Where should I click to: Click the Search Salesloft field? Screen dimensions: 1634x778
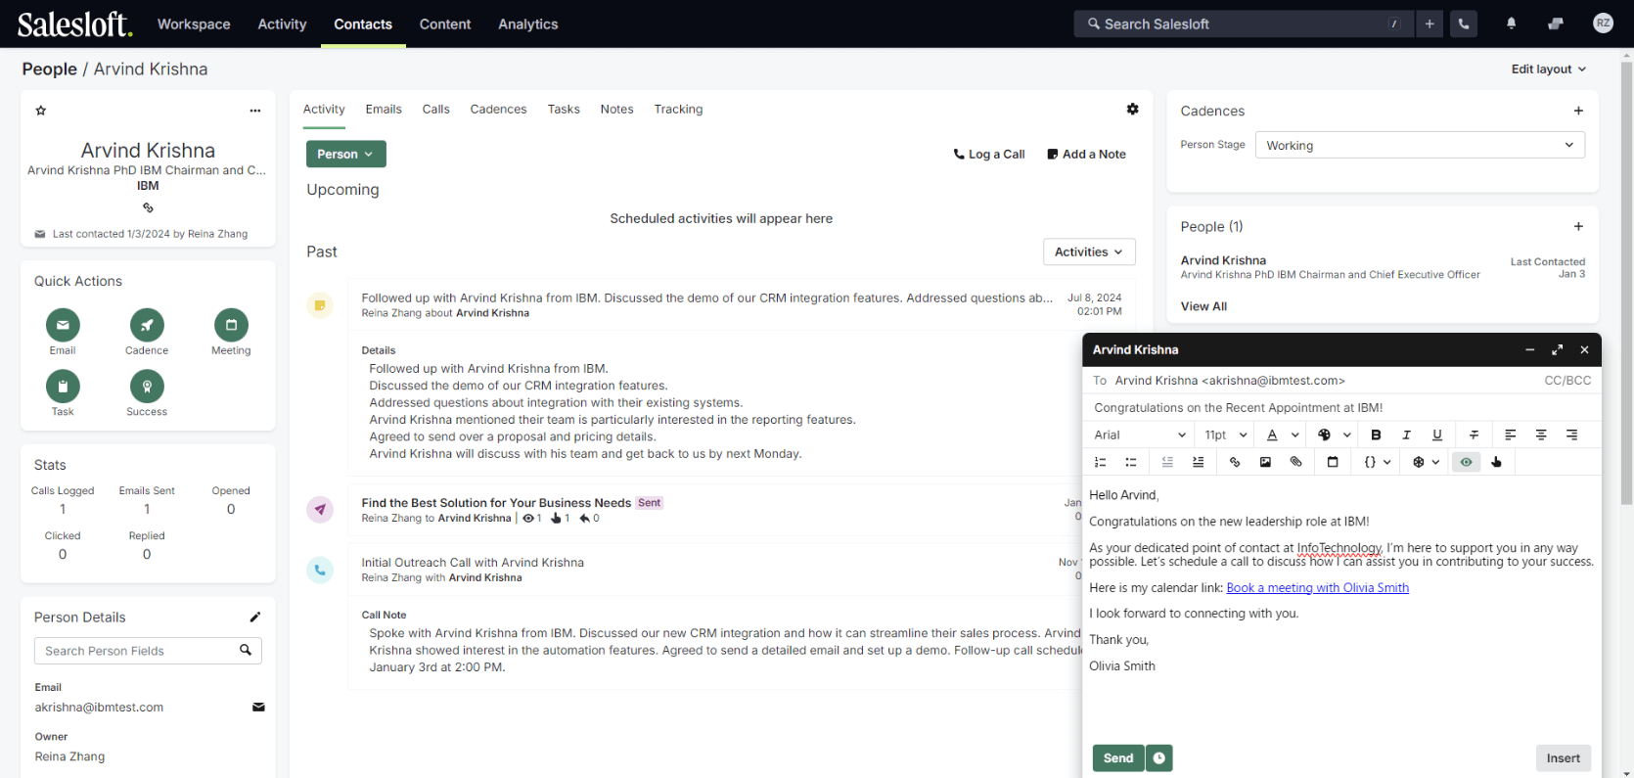point(1243,23)
